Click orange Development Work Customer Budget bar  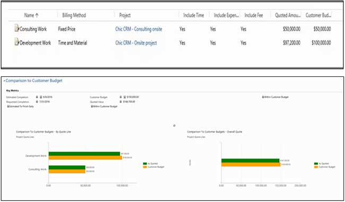tap(85, 157)
